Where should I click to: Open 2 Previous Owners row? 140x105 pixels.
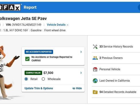tap(116, 58)
